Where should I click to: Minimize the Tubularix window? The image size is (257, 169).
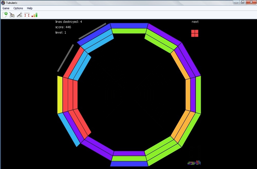click(236, 2)
